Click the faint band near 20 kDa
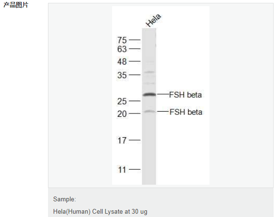The height and width of the screenshot is (217, 276). [149, 111]
